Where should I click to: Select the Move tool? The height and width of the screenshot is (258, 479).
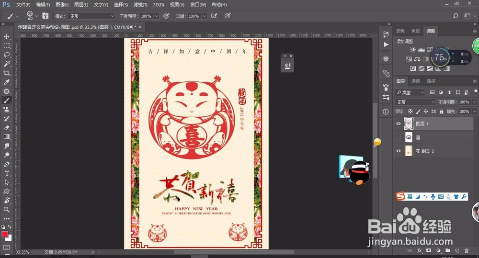click(6, 37)
